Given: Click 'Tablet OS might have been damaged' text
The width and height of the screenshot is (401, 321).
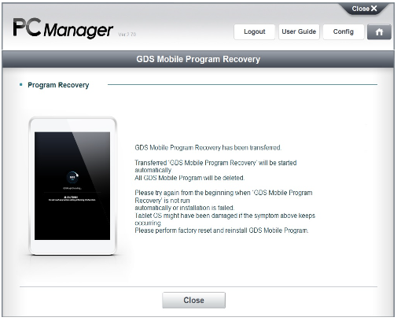Looking at the screenshot, I should coord(225,220).
